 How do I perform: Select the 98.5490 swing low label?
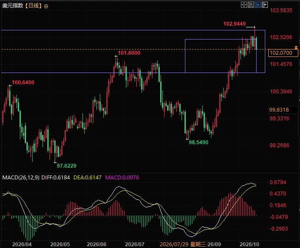tap(198, 142)
